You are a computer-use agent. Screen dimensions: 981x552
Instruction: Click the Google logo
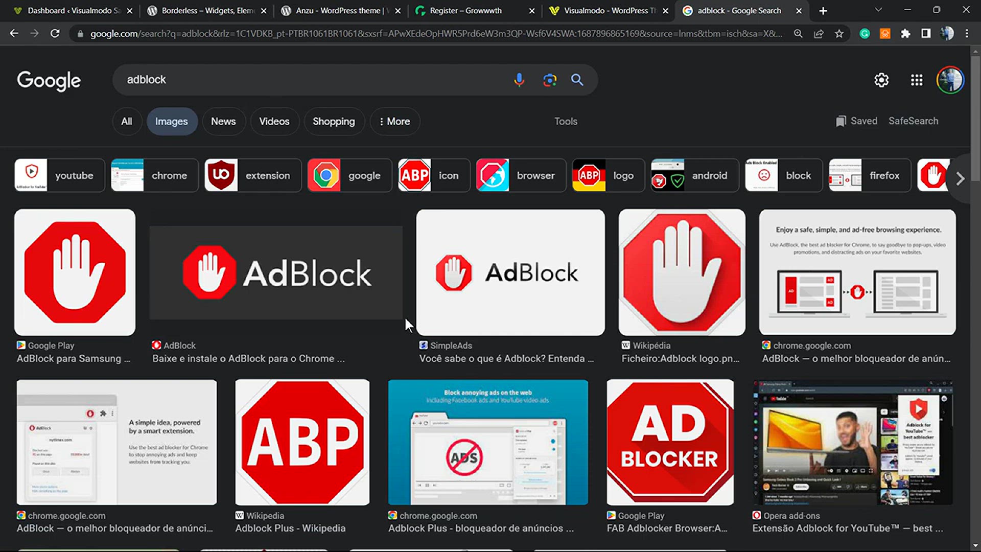click(49, 80)
